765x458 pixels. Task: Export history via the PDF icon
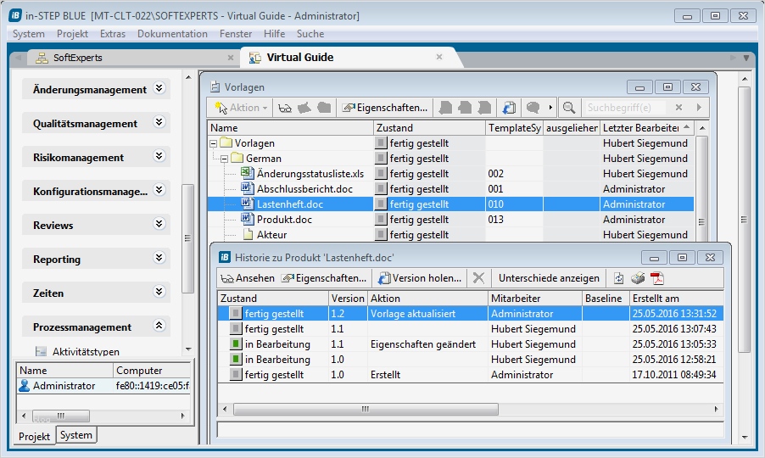[657, 278]
